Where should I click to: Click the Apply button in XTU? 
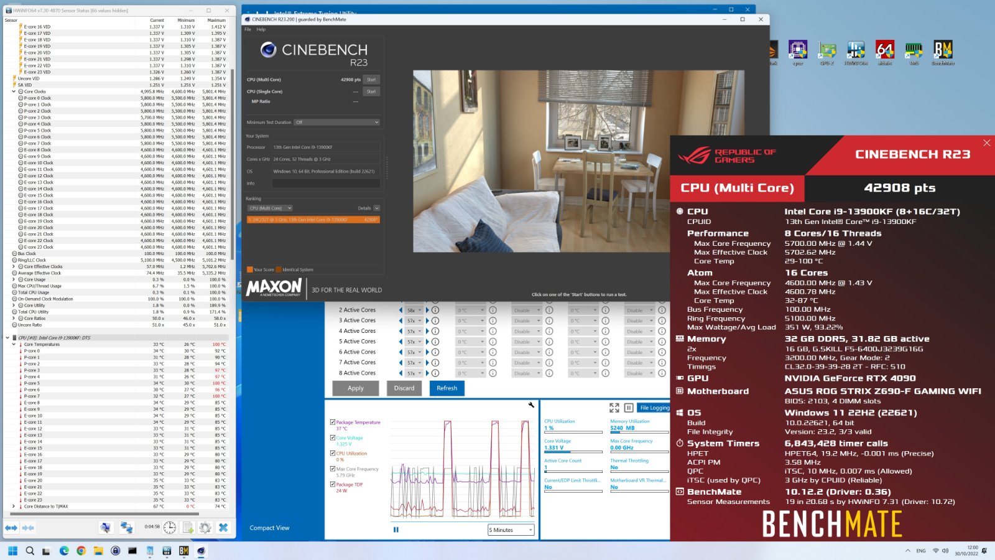pos(356,388)
